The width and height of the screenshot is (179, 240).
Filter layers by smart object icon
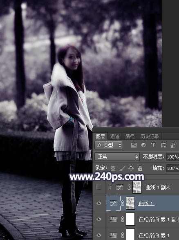(173, 145)
